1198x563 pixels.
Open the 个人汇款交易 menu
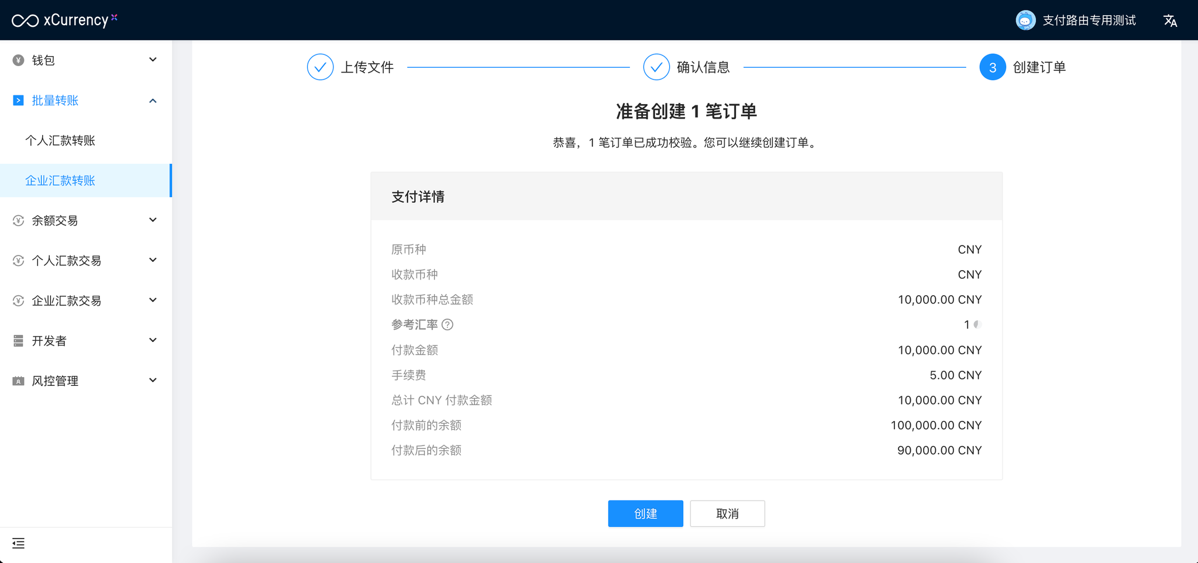(67, 261)
